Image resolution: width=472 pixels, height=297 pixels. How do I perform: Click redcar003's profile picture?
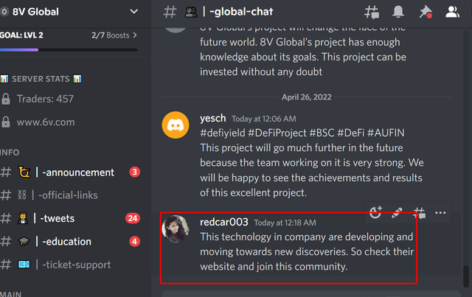[176, 228]
